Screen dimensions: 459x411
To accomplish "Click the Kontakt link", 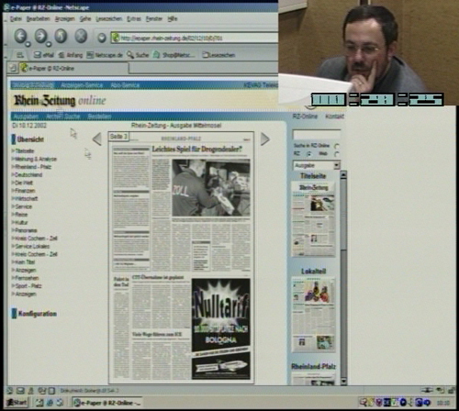I will [334, 117].
